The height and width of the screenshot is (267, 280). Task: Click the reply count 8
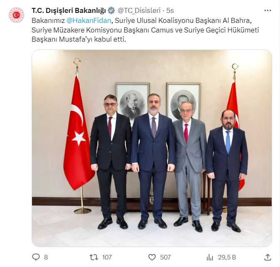point(46,257)
